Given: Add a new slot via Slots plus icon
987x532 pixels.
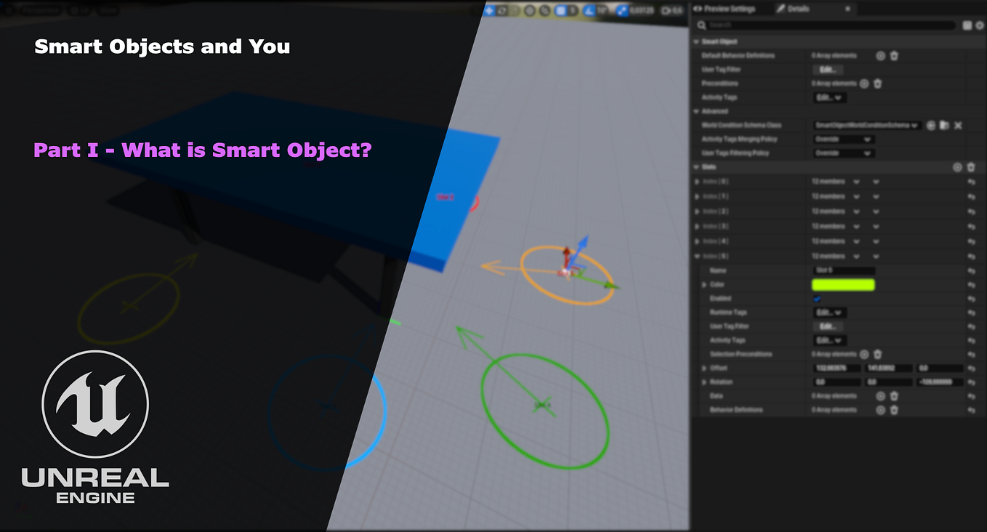Looking at the screenshot, I should pyautogui.click(x=957, y=167).
